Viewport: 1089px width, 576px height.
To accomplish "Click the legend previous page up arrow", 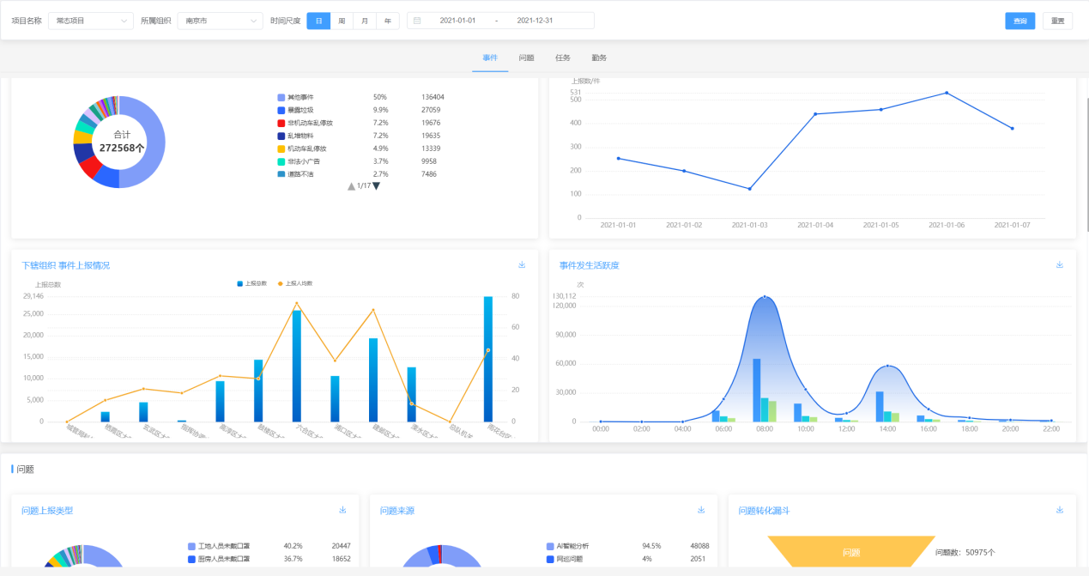I will pyautogui.click(x=351, y=186).
